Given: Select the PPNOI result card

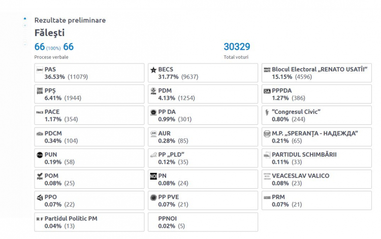Looking at the screenshot, I should 203,222.
